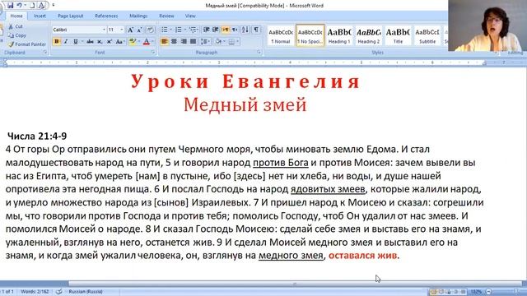This screenshot has width=527, height=296.
Task: Click Russian (Russia) language indicator
Action: (86, 292)
